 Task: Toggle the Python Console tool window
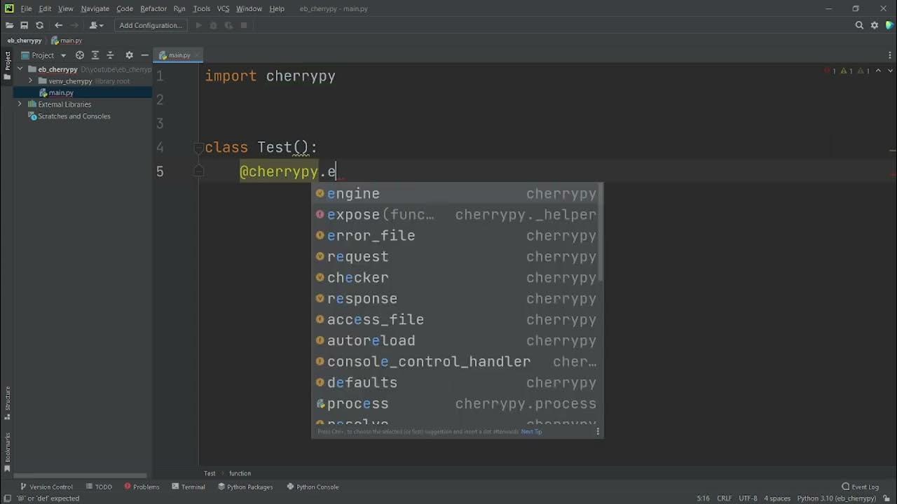[x=313, y=486]
